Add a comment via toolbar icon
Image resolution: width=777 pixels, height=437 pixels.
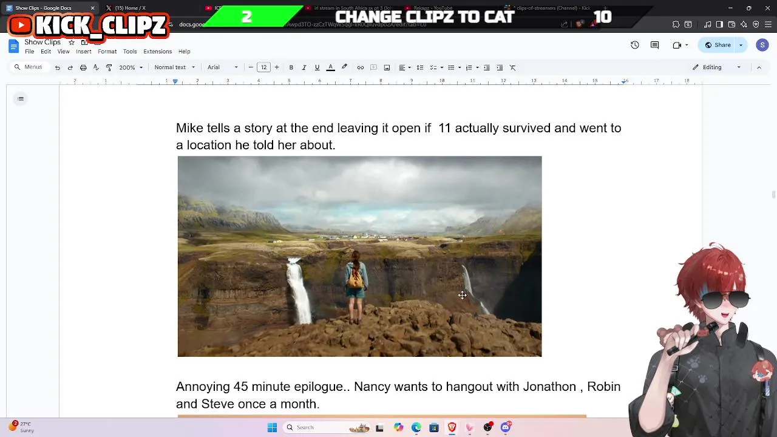click(x=373, y=67)
